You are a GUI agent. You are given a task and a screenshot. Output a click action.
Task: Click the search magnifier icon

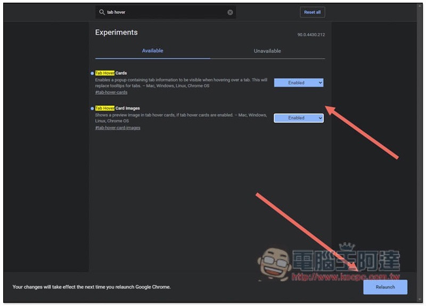[x=102, y=12]
